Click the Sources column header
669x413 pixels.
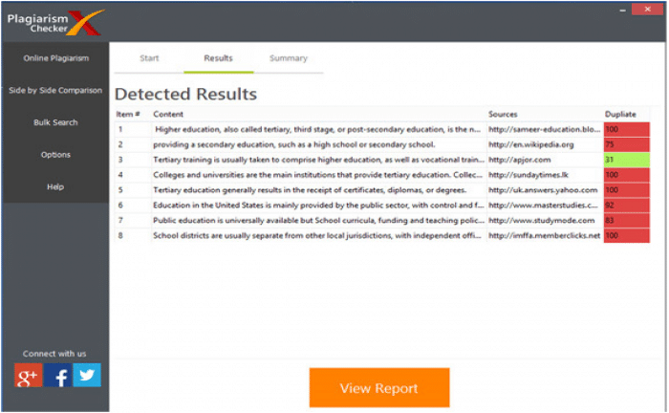(x=503, y=115)
